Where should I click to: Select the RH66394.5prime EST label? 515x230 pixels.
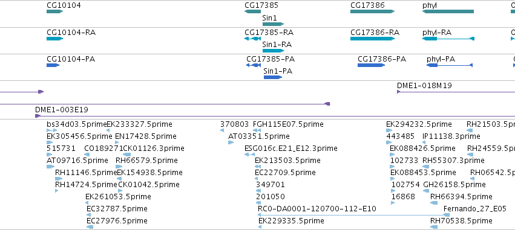pyautogui.click(x=461, y=197)
